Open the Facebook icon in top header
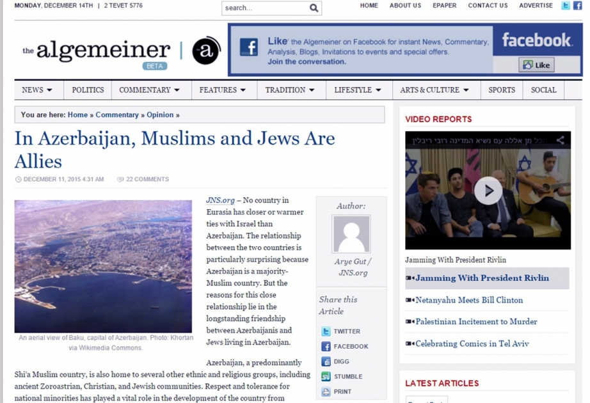This screenshot has width=590, height=403. click(x=577, y=6)
